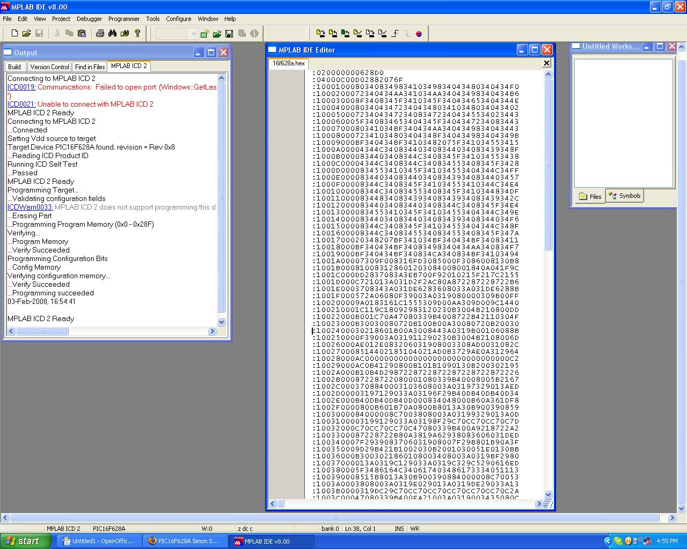Click the MPLAB IDE v8.00 taskbar button
This screenshot has height=549, width=687.
(271, 541)
